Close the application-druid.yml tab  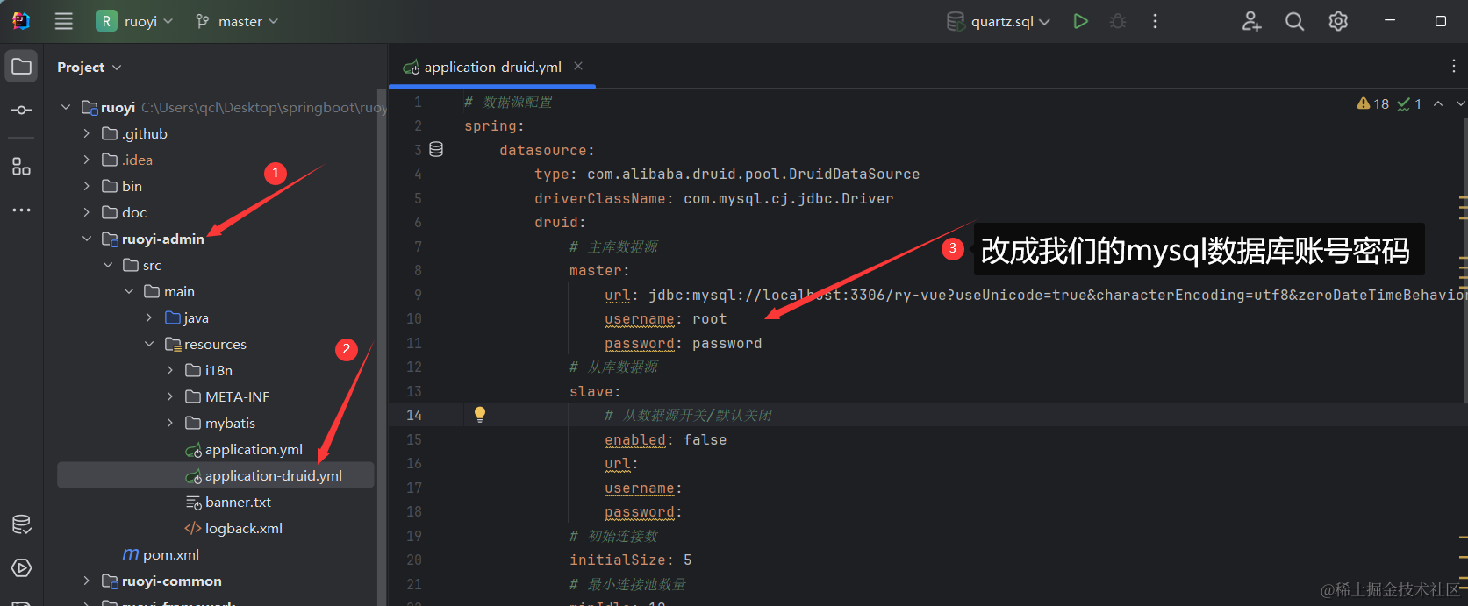click(578, 66)
